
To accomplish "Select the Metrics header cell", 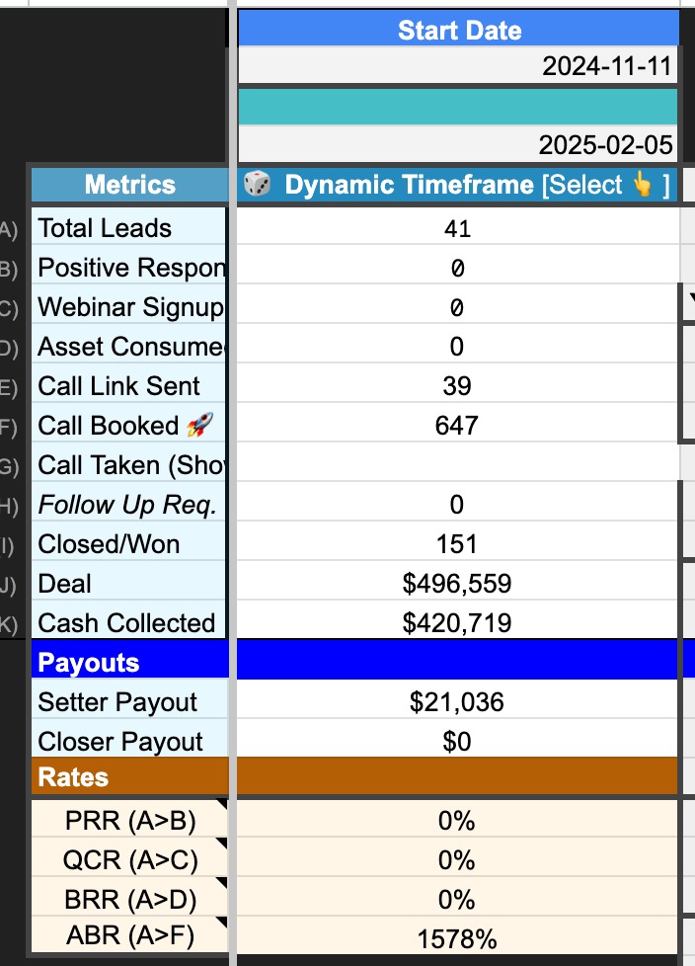I will 129,185.
